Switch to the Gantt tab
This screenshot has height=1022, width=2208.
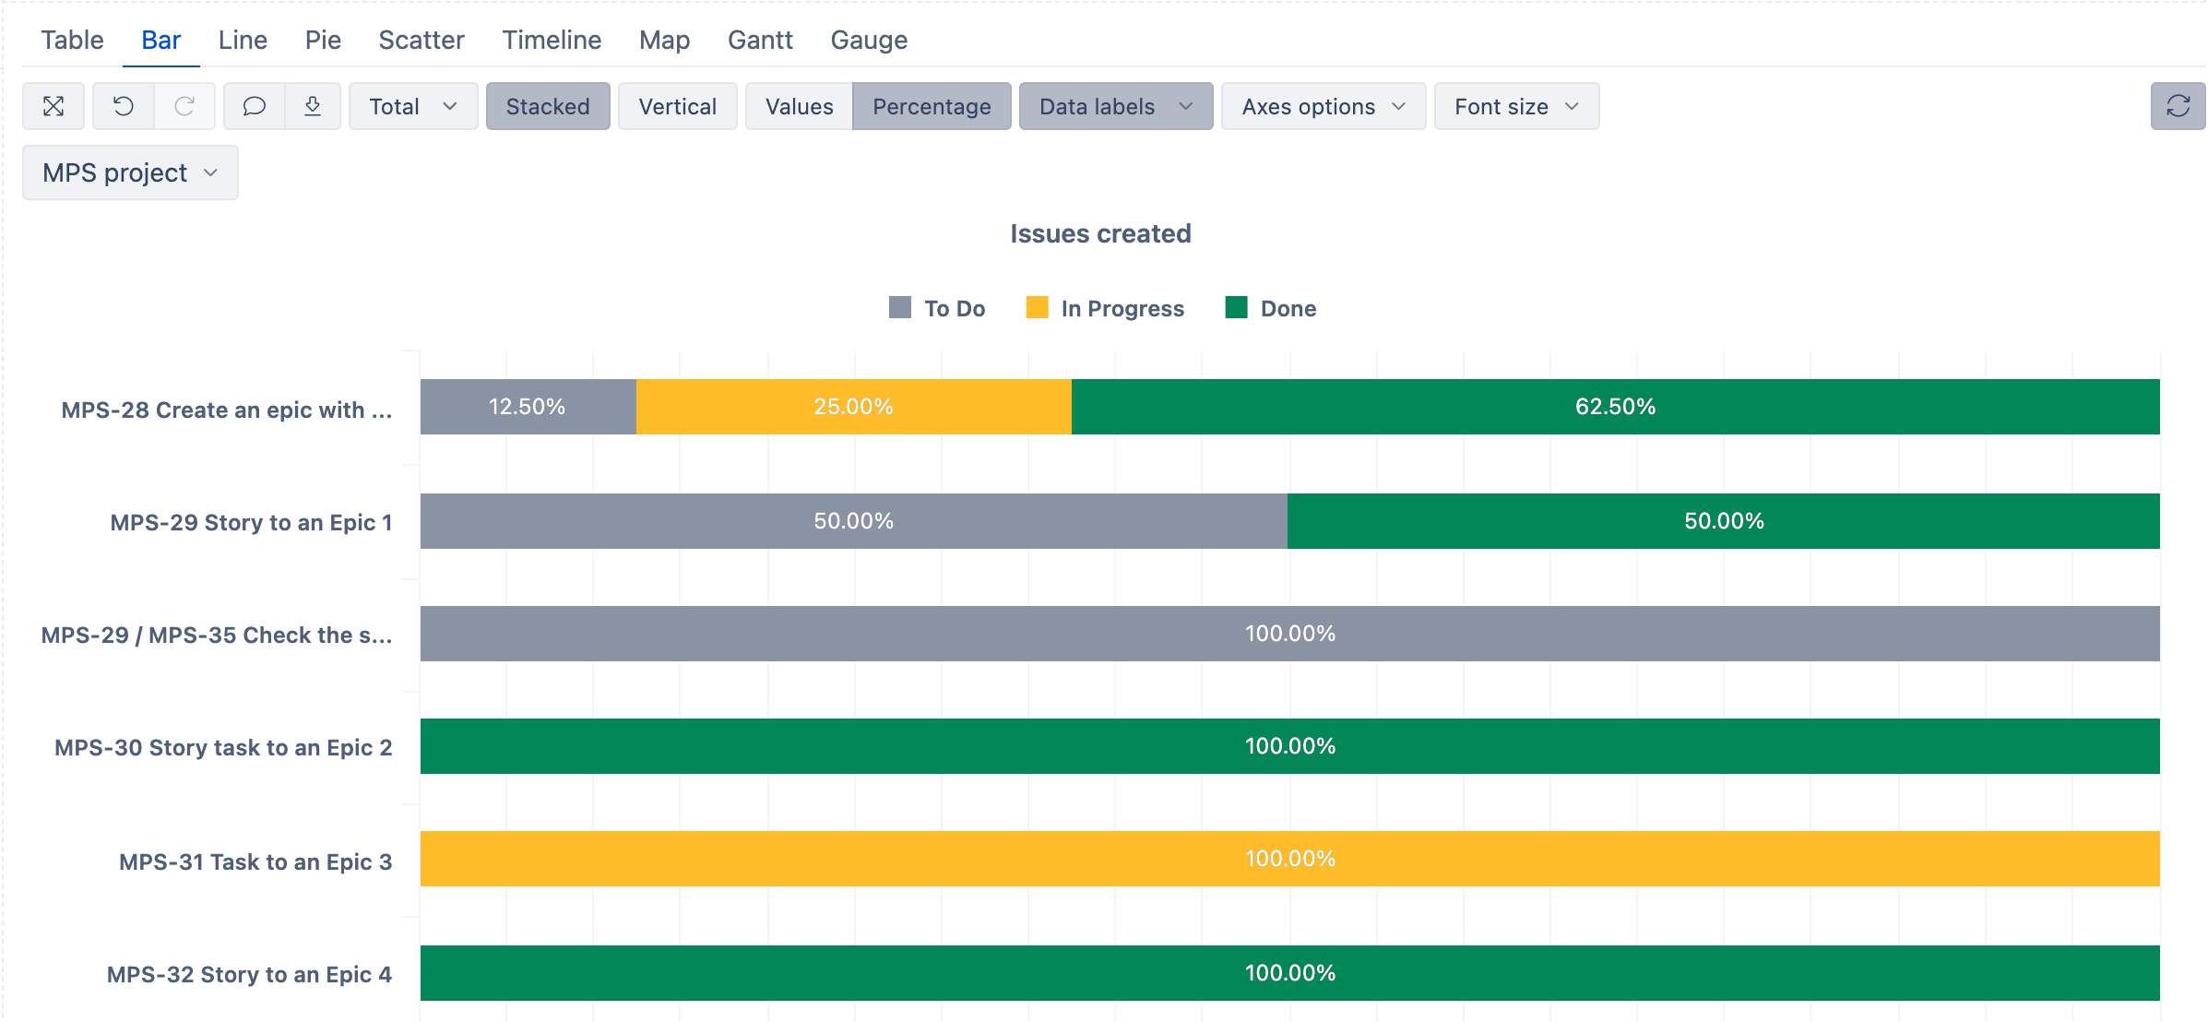tap(760, 40)
